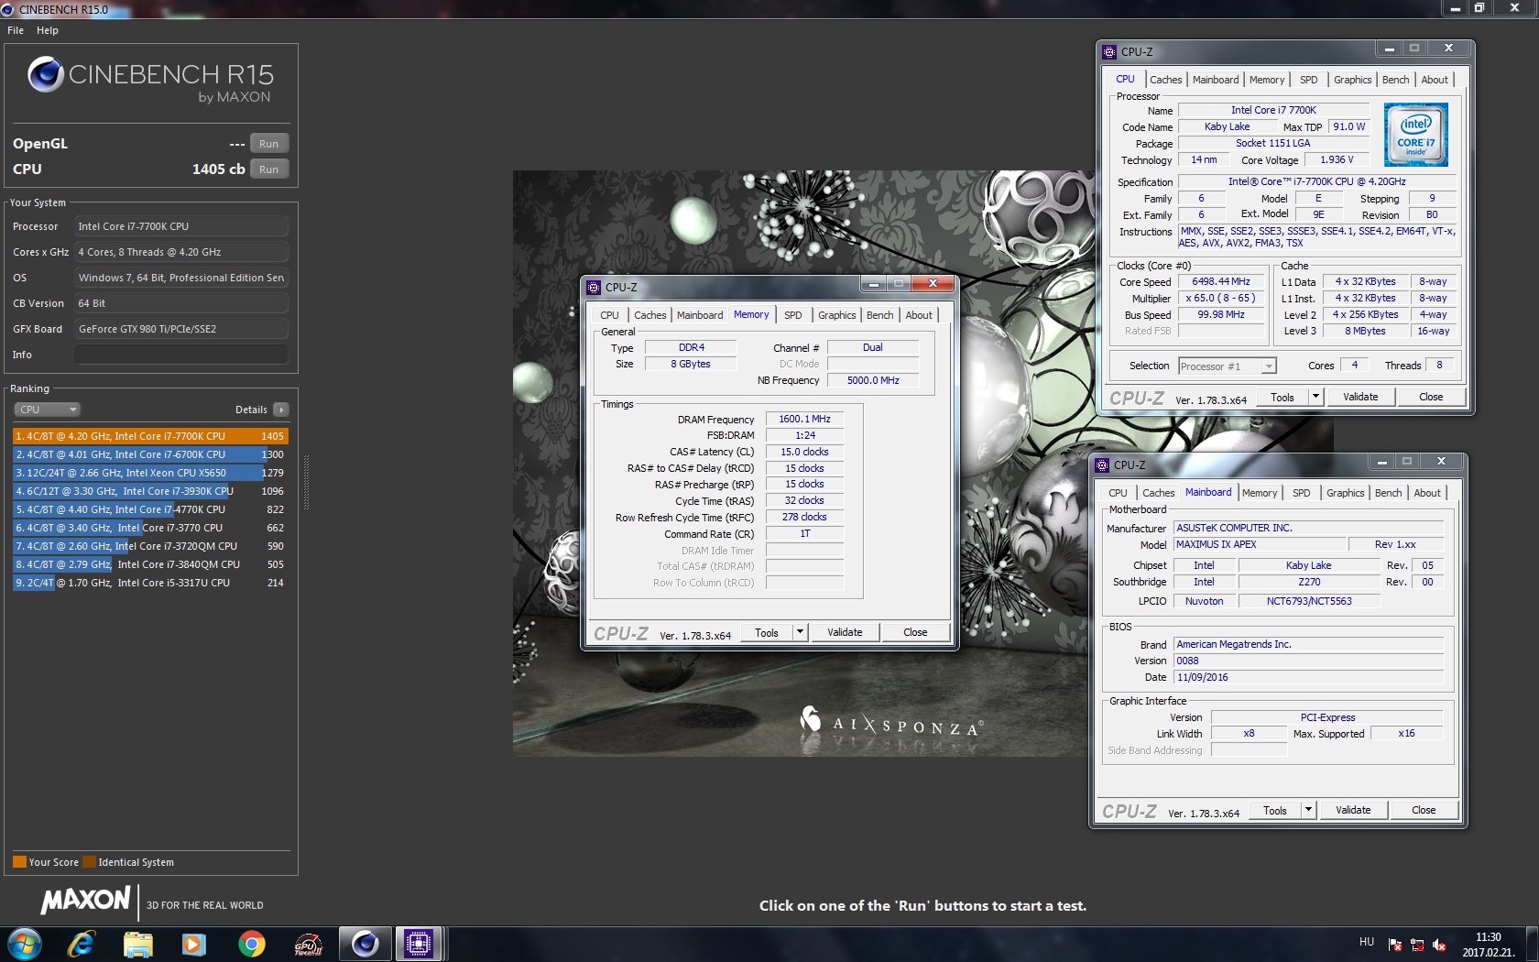
Task: Click the MAXIMUS IX APEX model field
Action: (x=1260, y=545)
